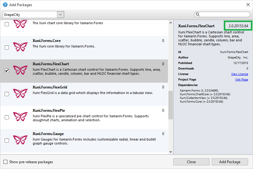Click the Xuni.Forms.Core butterfly icon

tap(20, 47)
